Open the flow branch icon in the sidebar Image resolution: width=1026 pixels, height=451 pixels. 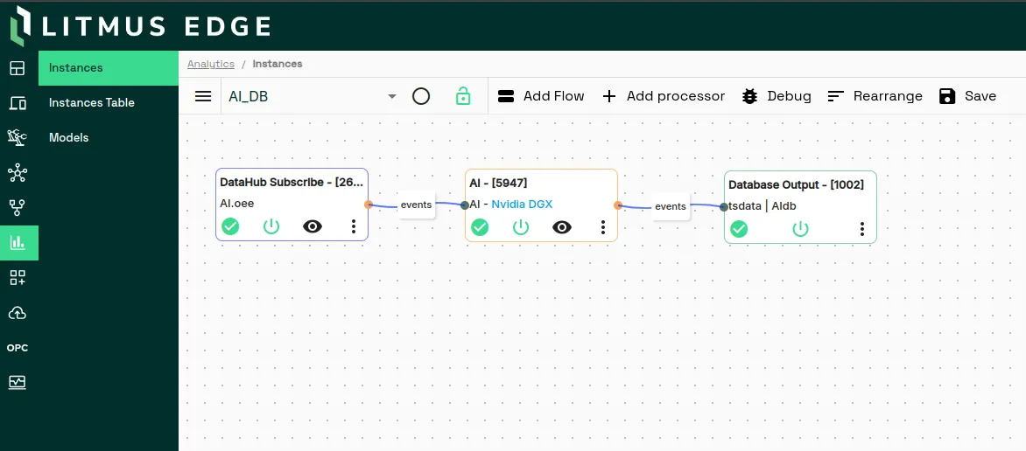click(x=17, y=208)
